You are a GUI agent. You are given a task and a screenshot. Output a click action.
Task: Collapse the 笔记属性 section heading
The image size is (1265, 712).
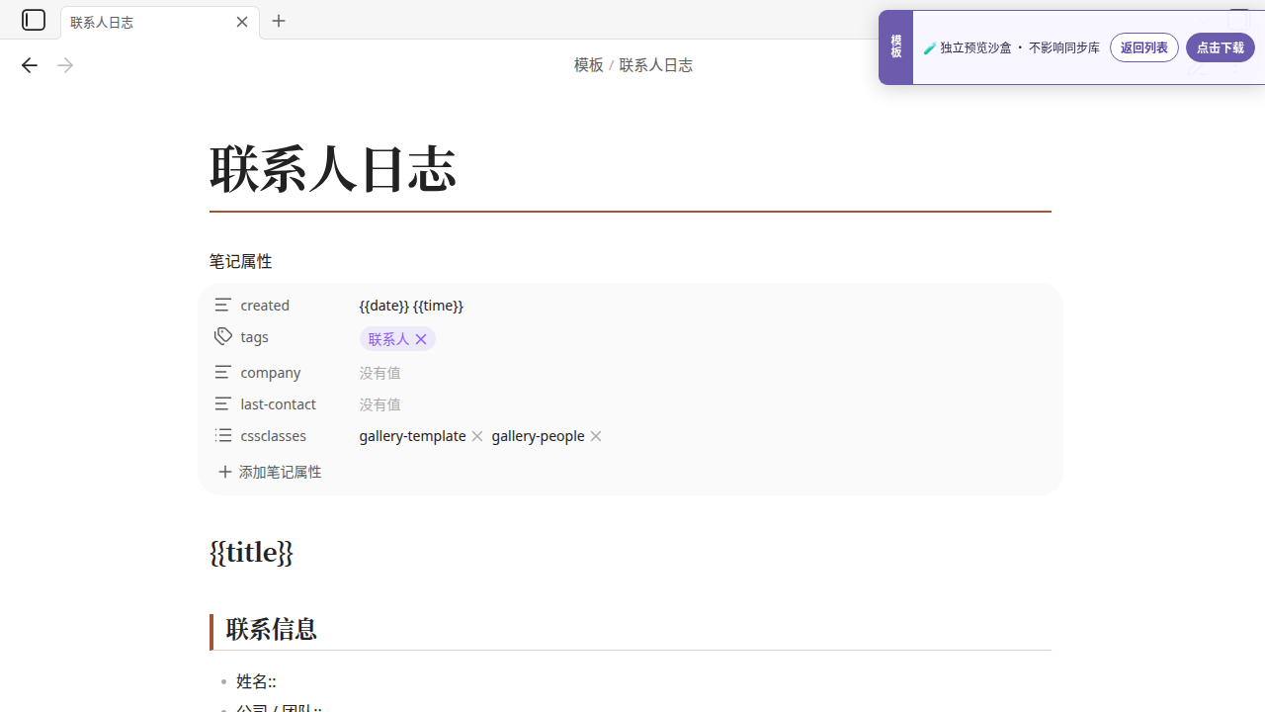coord(240,261)
